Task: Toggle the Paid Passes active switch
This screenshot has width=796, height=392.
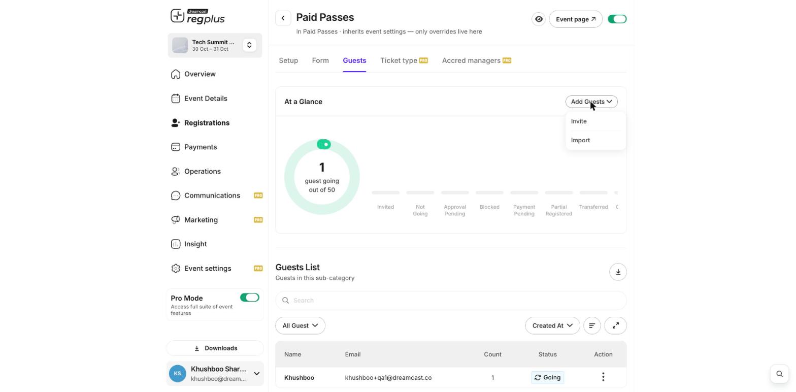Action: (x=617, y=19)
